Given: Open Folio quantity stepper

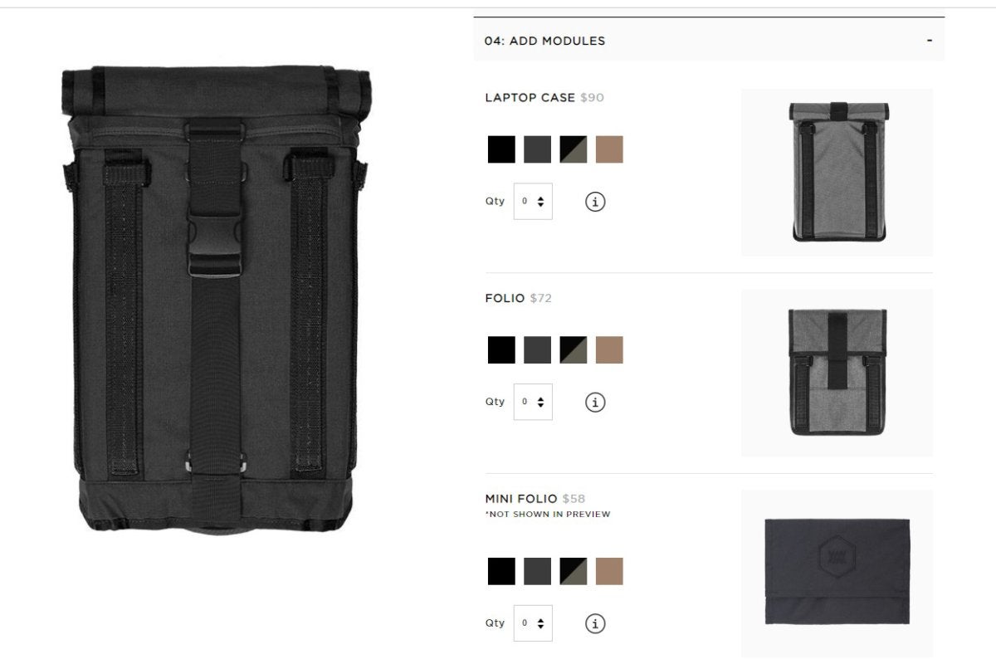Looking at the screenshot, I should pos(533,402).
